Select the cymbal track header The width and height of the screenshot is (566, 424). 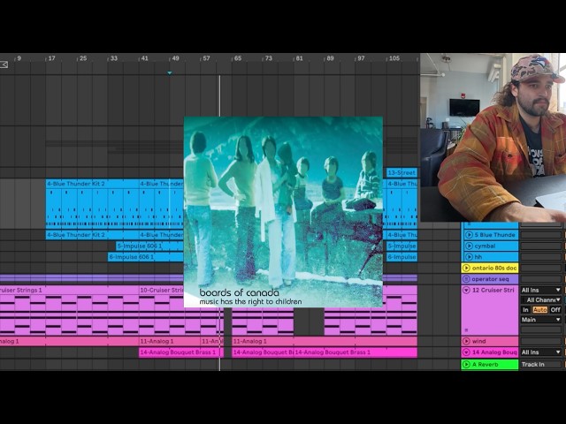[490, 246]
